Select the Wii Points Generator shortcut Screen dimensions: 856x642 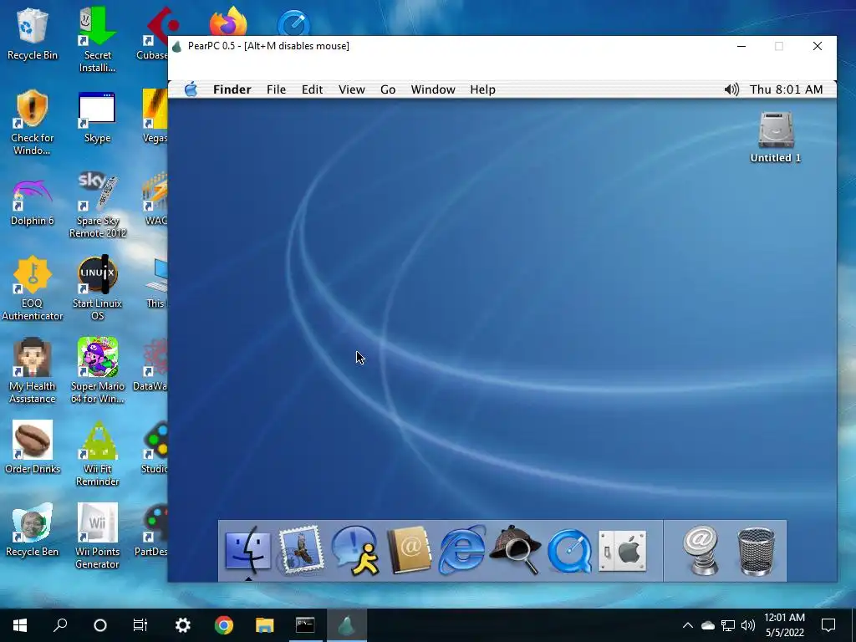pos(97,536)
